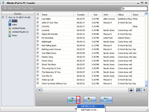149x112 pixels.
Task: Click the iPod device icon
Action: tap(6, 17)
